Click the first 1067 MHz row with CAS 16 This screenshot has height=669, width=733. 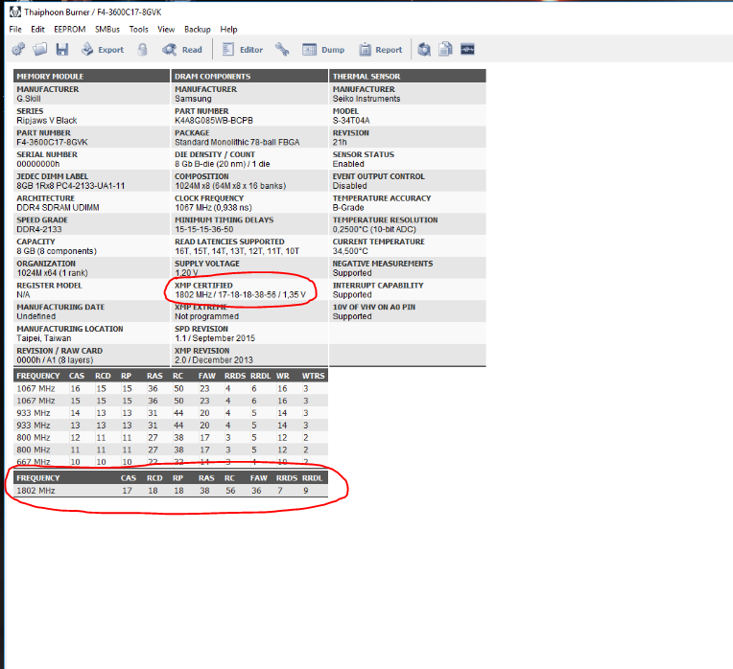pyautogui.click(x=171, y=388)
